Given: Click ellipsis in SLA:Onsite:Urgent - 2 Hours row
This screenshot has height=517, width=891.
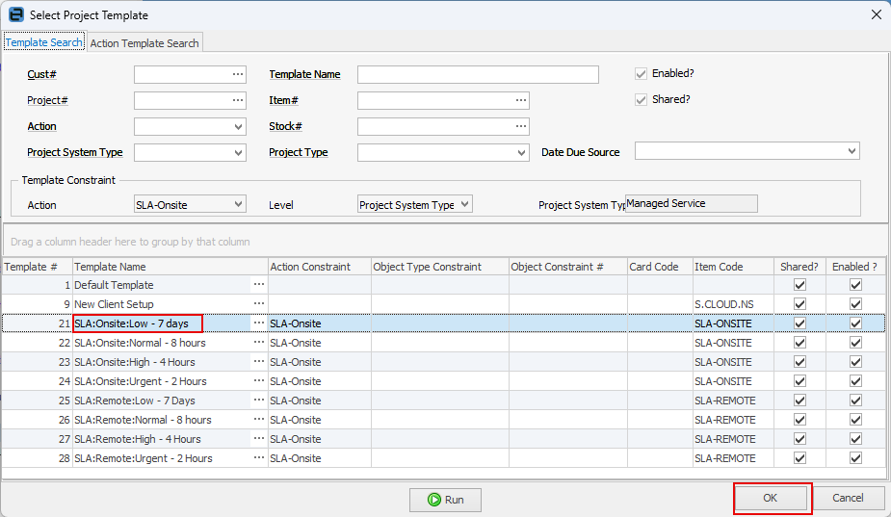Looking at the screenshot, I should click(259, 381).
